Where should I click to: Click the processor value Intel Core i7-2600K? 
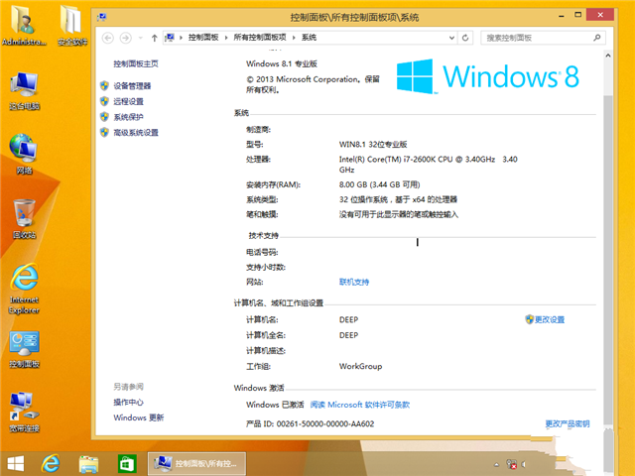point(429,165)
